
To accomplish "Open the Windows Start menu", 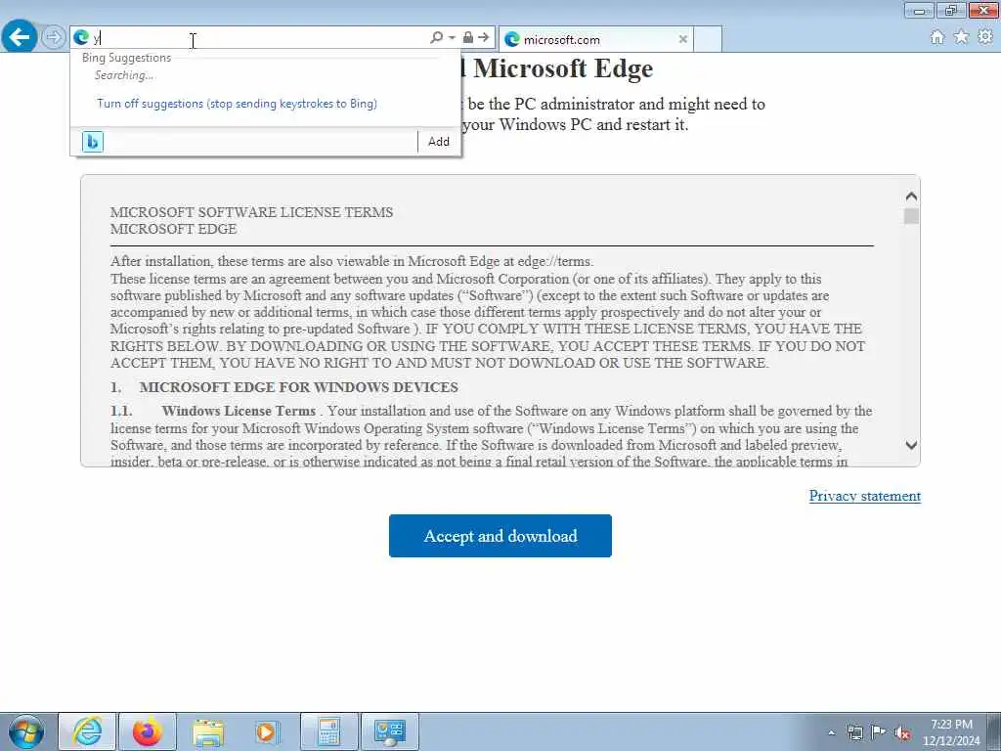I will pyautogui.click(x=26, y=731).
